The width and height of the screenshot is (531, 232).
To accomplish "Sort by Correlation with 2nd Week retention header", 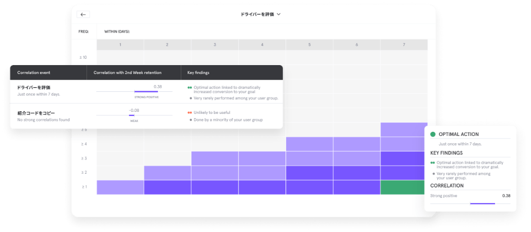I will 127,72.
